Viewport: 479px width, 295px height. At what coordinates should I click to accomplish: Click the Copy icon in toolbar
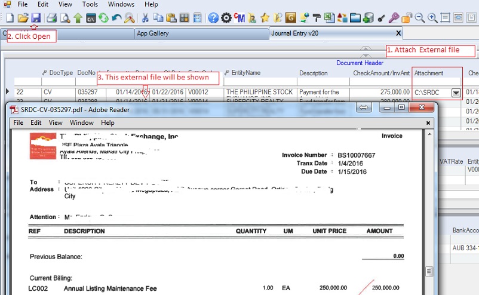pos(158,18)
